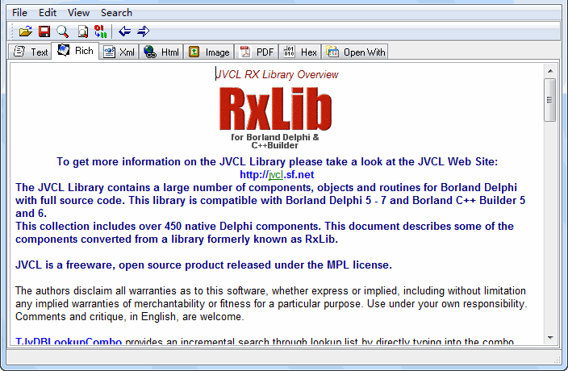The height and width of the screenshot is (371, 568).
Task: Switch to the Hex tab
Action: 300,52
